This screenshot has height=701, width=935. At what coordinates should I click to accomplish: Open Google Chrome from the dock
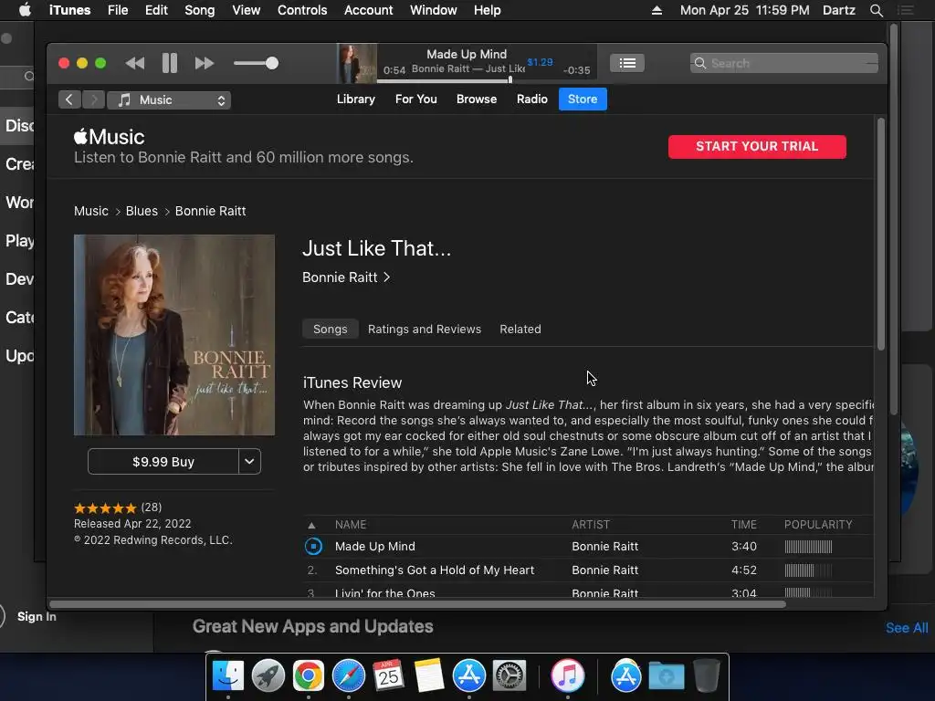(309, 675)
